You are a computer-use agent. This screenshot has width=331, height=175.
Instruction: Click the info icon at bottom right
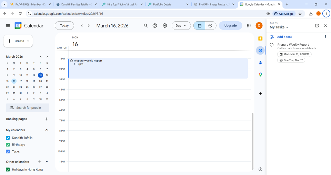pos(260,169)
